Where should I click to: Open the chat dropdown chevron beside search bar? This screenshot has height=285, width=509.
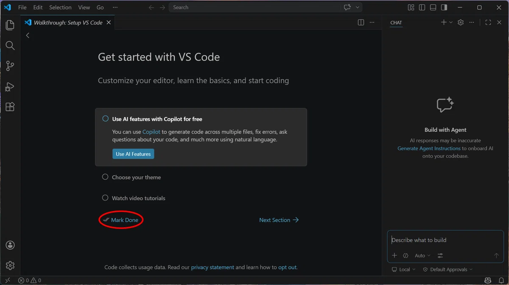pyautogui.click(x=358, y=7)
